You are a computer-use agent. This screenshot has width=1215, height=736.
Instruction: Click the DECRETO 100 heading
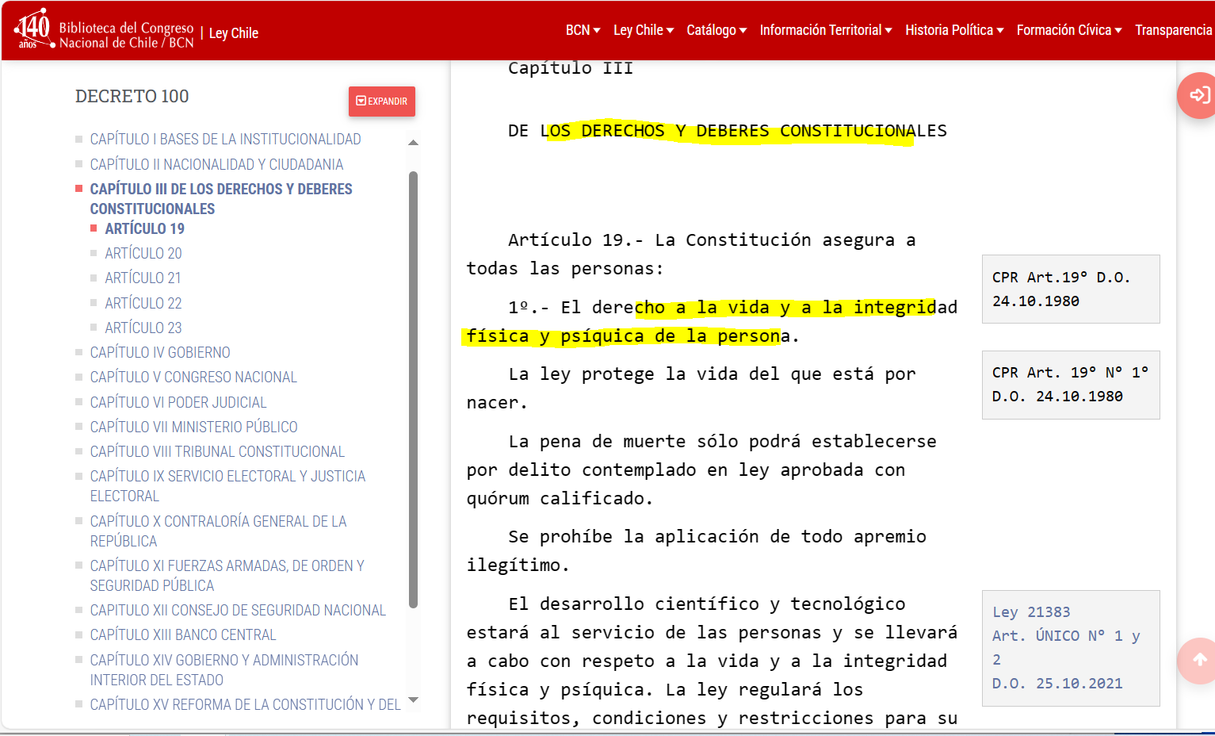coord(132,97)
